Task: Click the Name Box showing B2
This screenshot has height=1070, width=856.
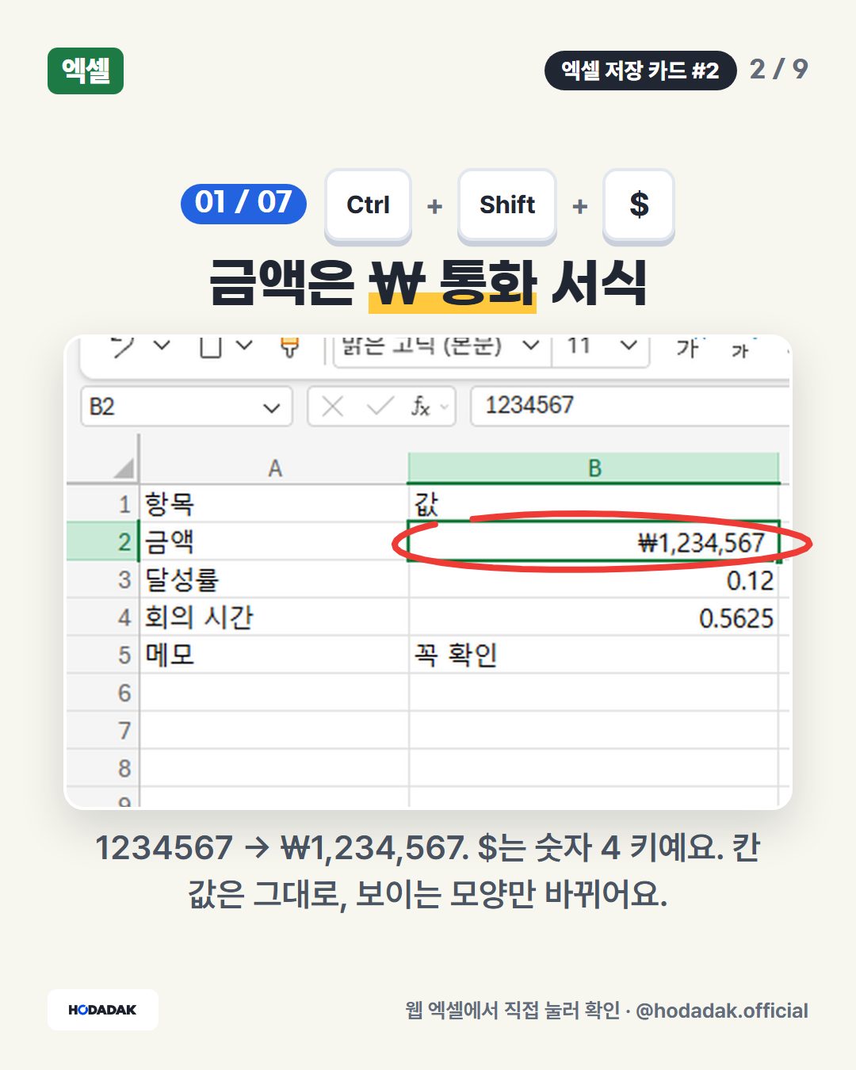Action: coord(187,407)
